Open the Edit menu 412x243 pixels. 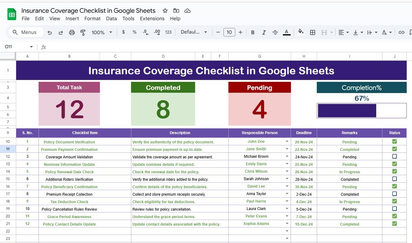[x=40, y=19]
